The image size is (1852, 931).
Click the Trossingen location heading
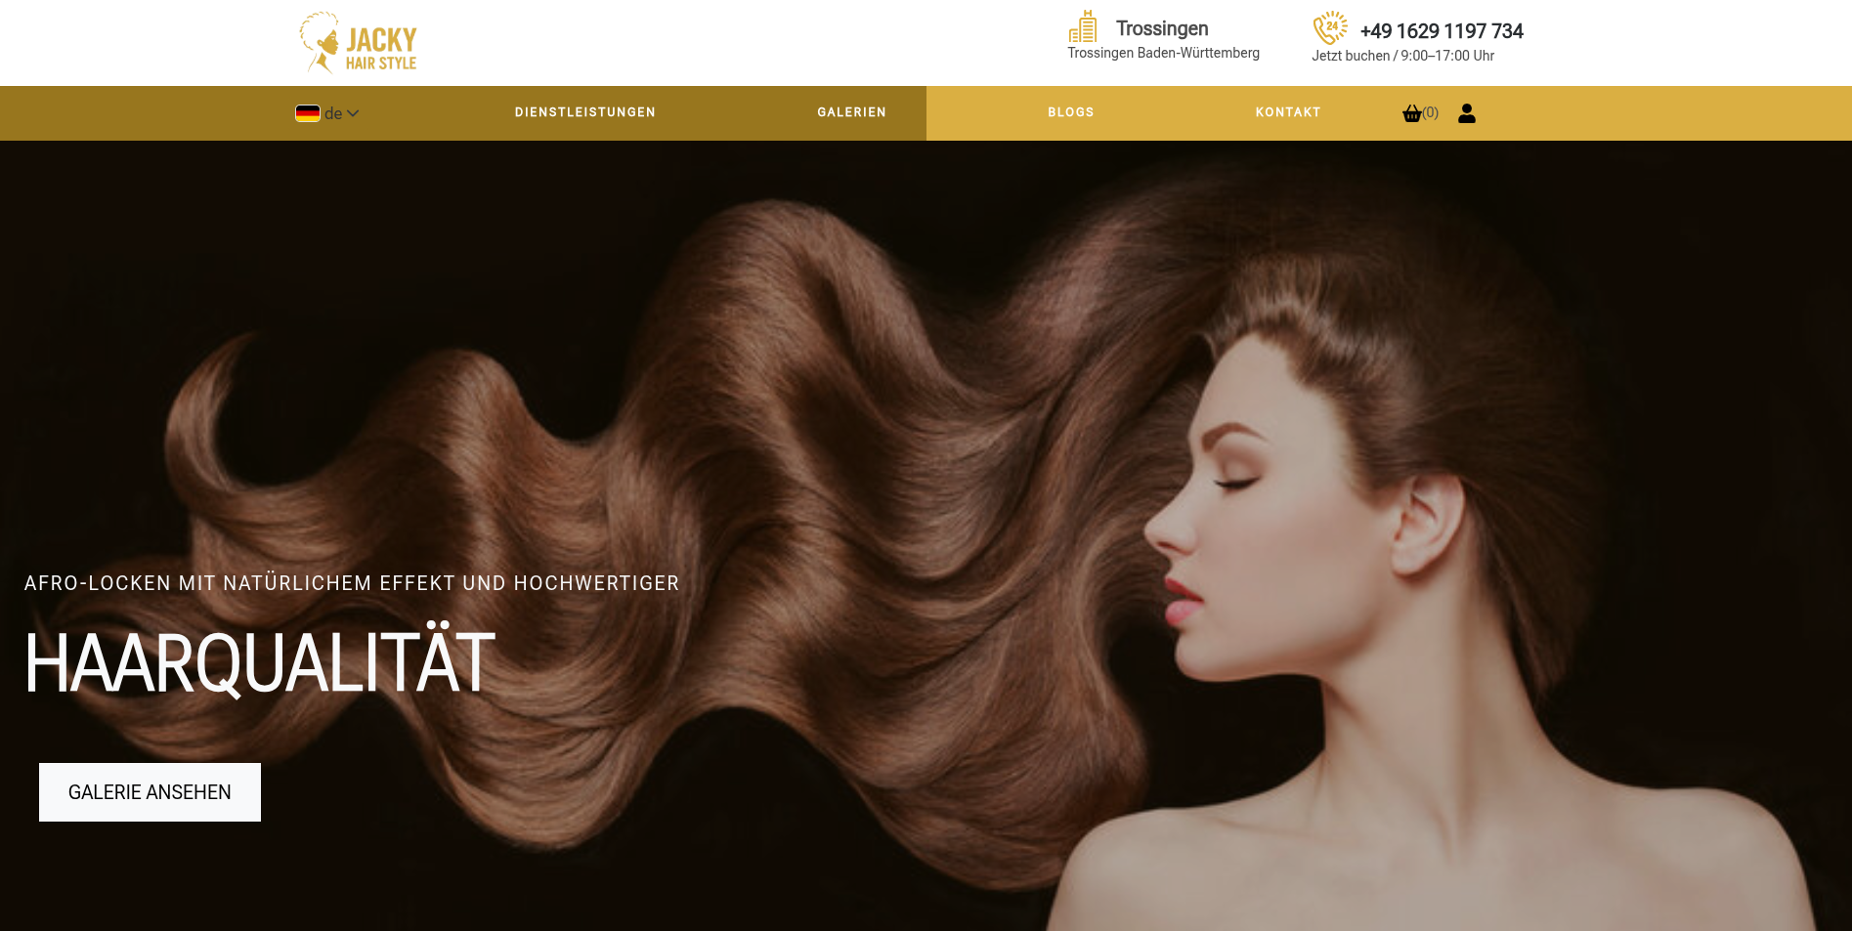[x=1162, y=28]
